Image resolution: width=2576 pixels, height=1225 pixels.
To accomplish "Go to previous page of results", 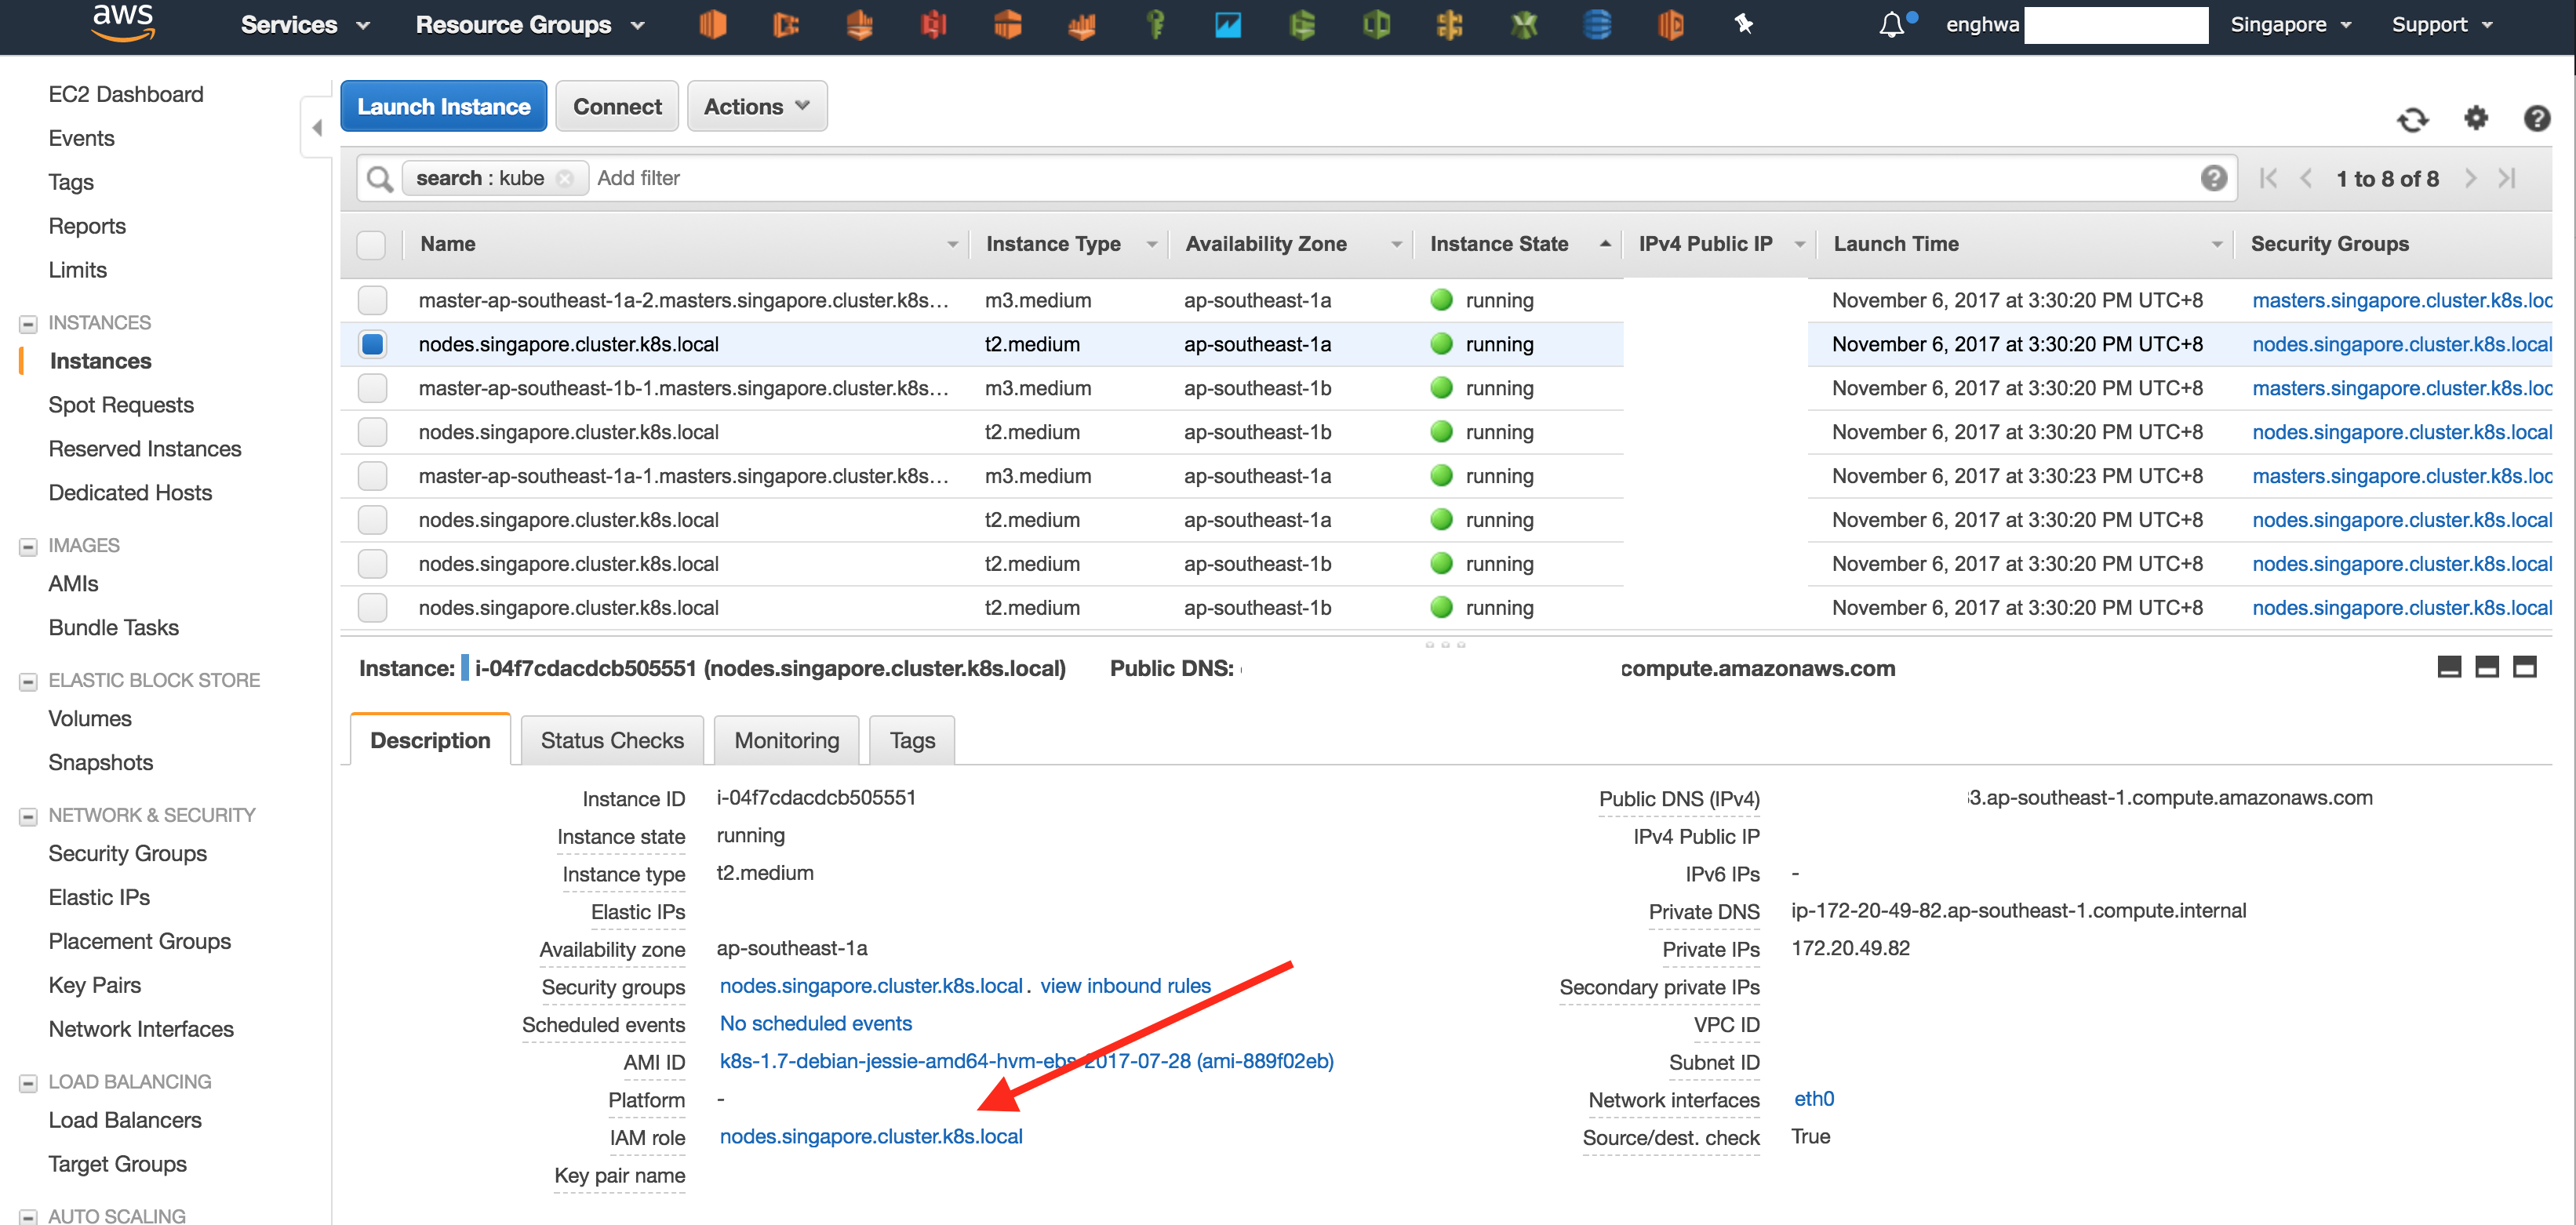I will [x=2306, y=178].
